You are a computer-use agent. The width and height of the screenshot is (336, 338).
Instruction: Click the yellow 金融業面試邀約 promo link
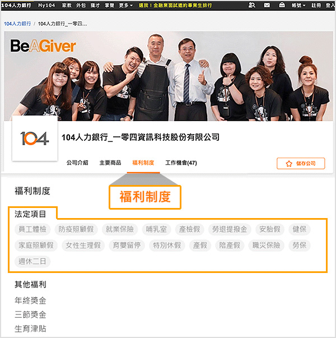(x=175, y=5)
